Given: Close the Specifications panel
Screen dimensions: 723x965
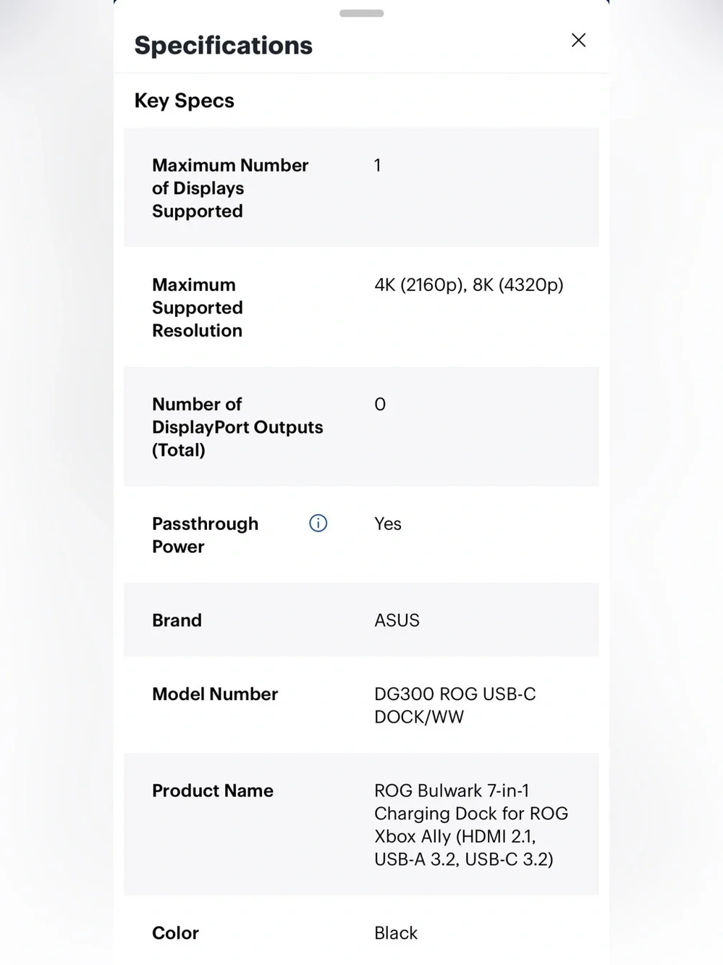Looking at the screenshot, I should point(578,41).
